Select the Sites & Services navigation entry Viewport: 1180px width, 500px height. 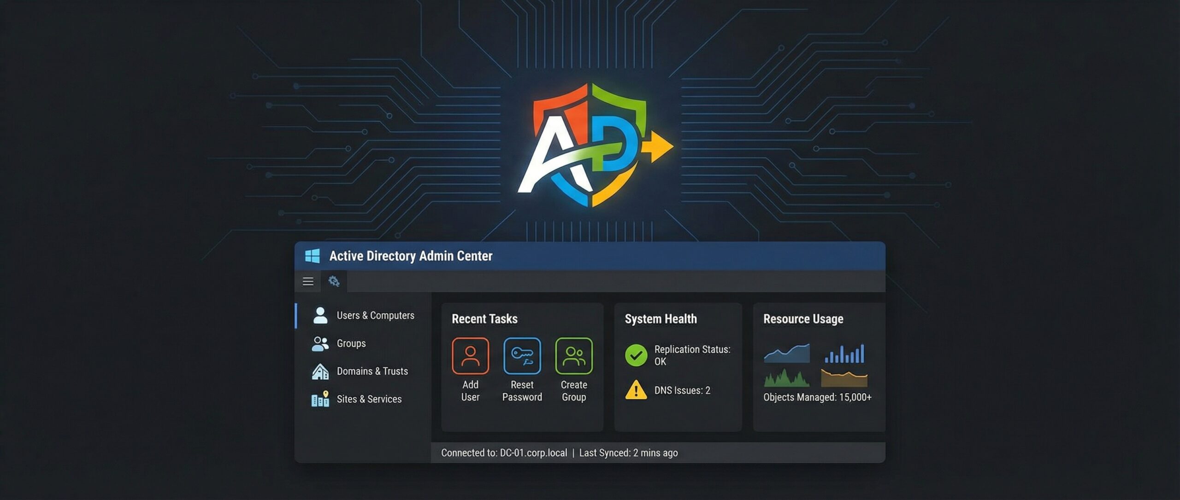point(369,399)
